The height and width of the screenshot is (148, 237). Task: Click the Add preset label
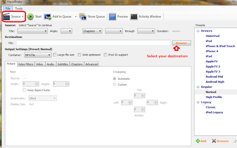pyautogui.click(x=203, y=141)
